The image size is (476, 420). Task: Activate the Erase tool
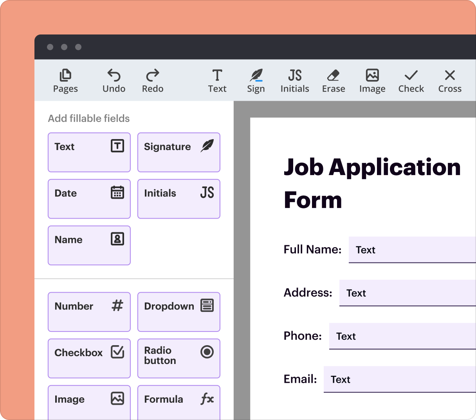pyautogui.click(x=333, y=80)
